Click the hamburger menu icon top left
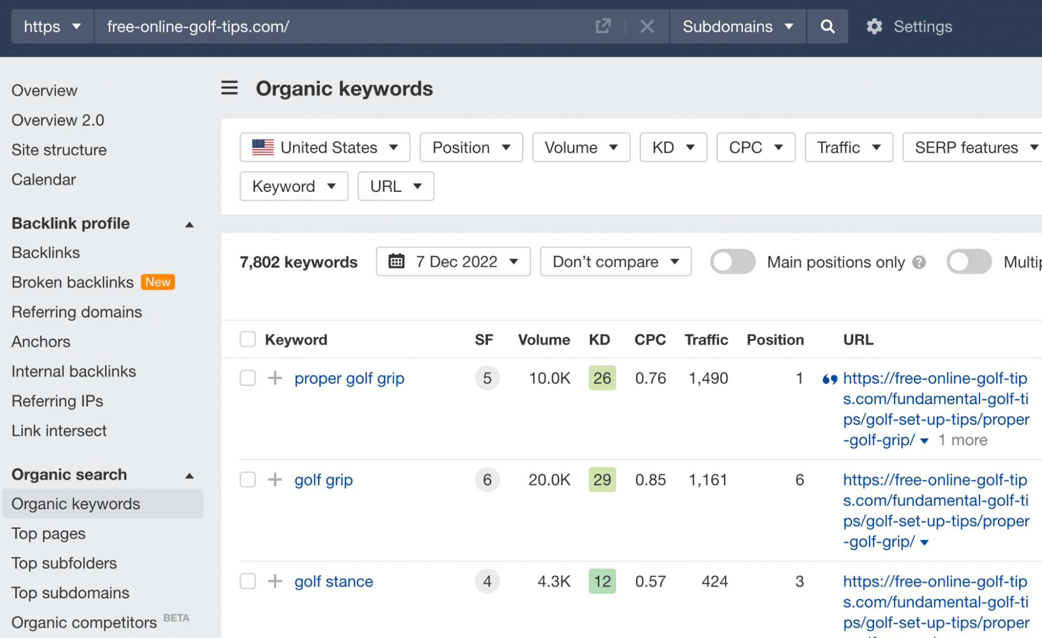The width and height of the screenshot is (1042, 638). 229,88
